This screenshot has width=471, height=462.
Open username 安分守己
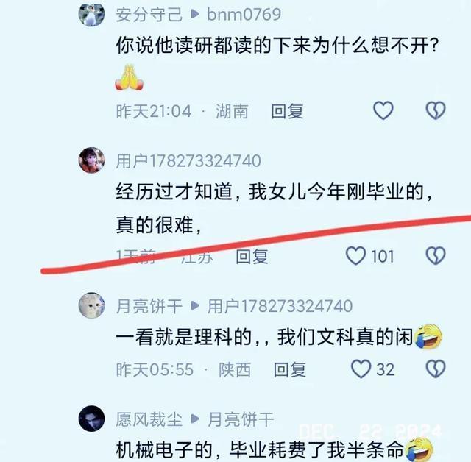(x=149, y=15)
